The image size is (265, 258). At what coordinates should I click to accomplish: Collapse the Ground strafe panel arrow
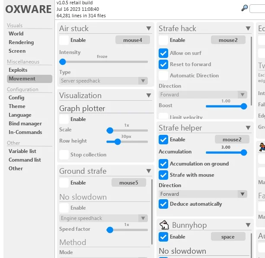pyautogui.click(x=148, y=172)
